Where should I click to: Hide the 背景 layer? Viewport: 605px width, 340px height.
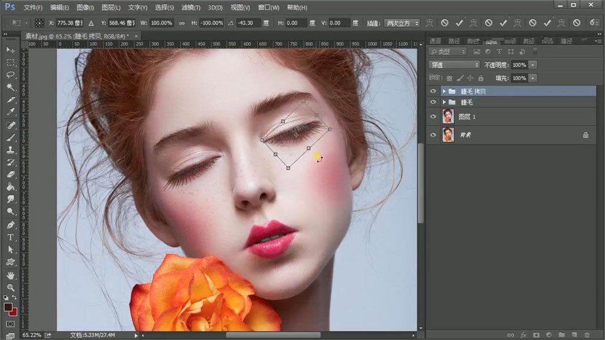pyautogui.click(x=433, y=135)
